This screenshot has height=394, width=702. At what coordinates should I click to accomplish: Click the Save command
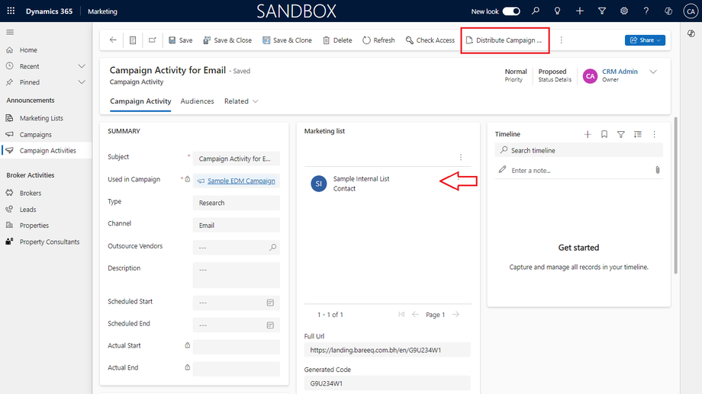click(180, 40)
